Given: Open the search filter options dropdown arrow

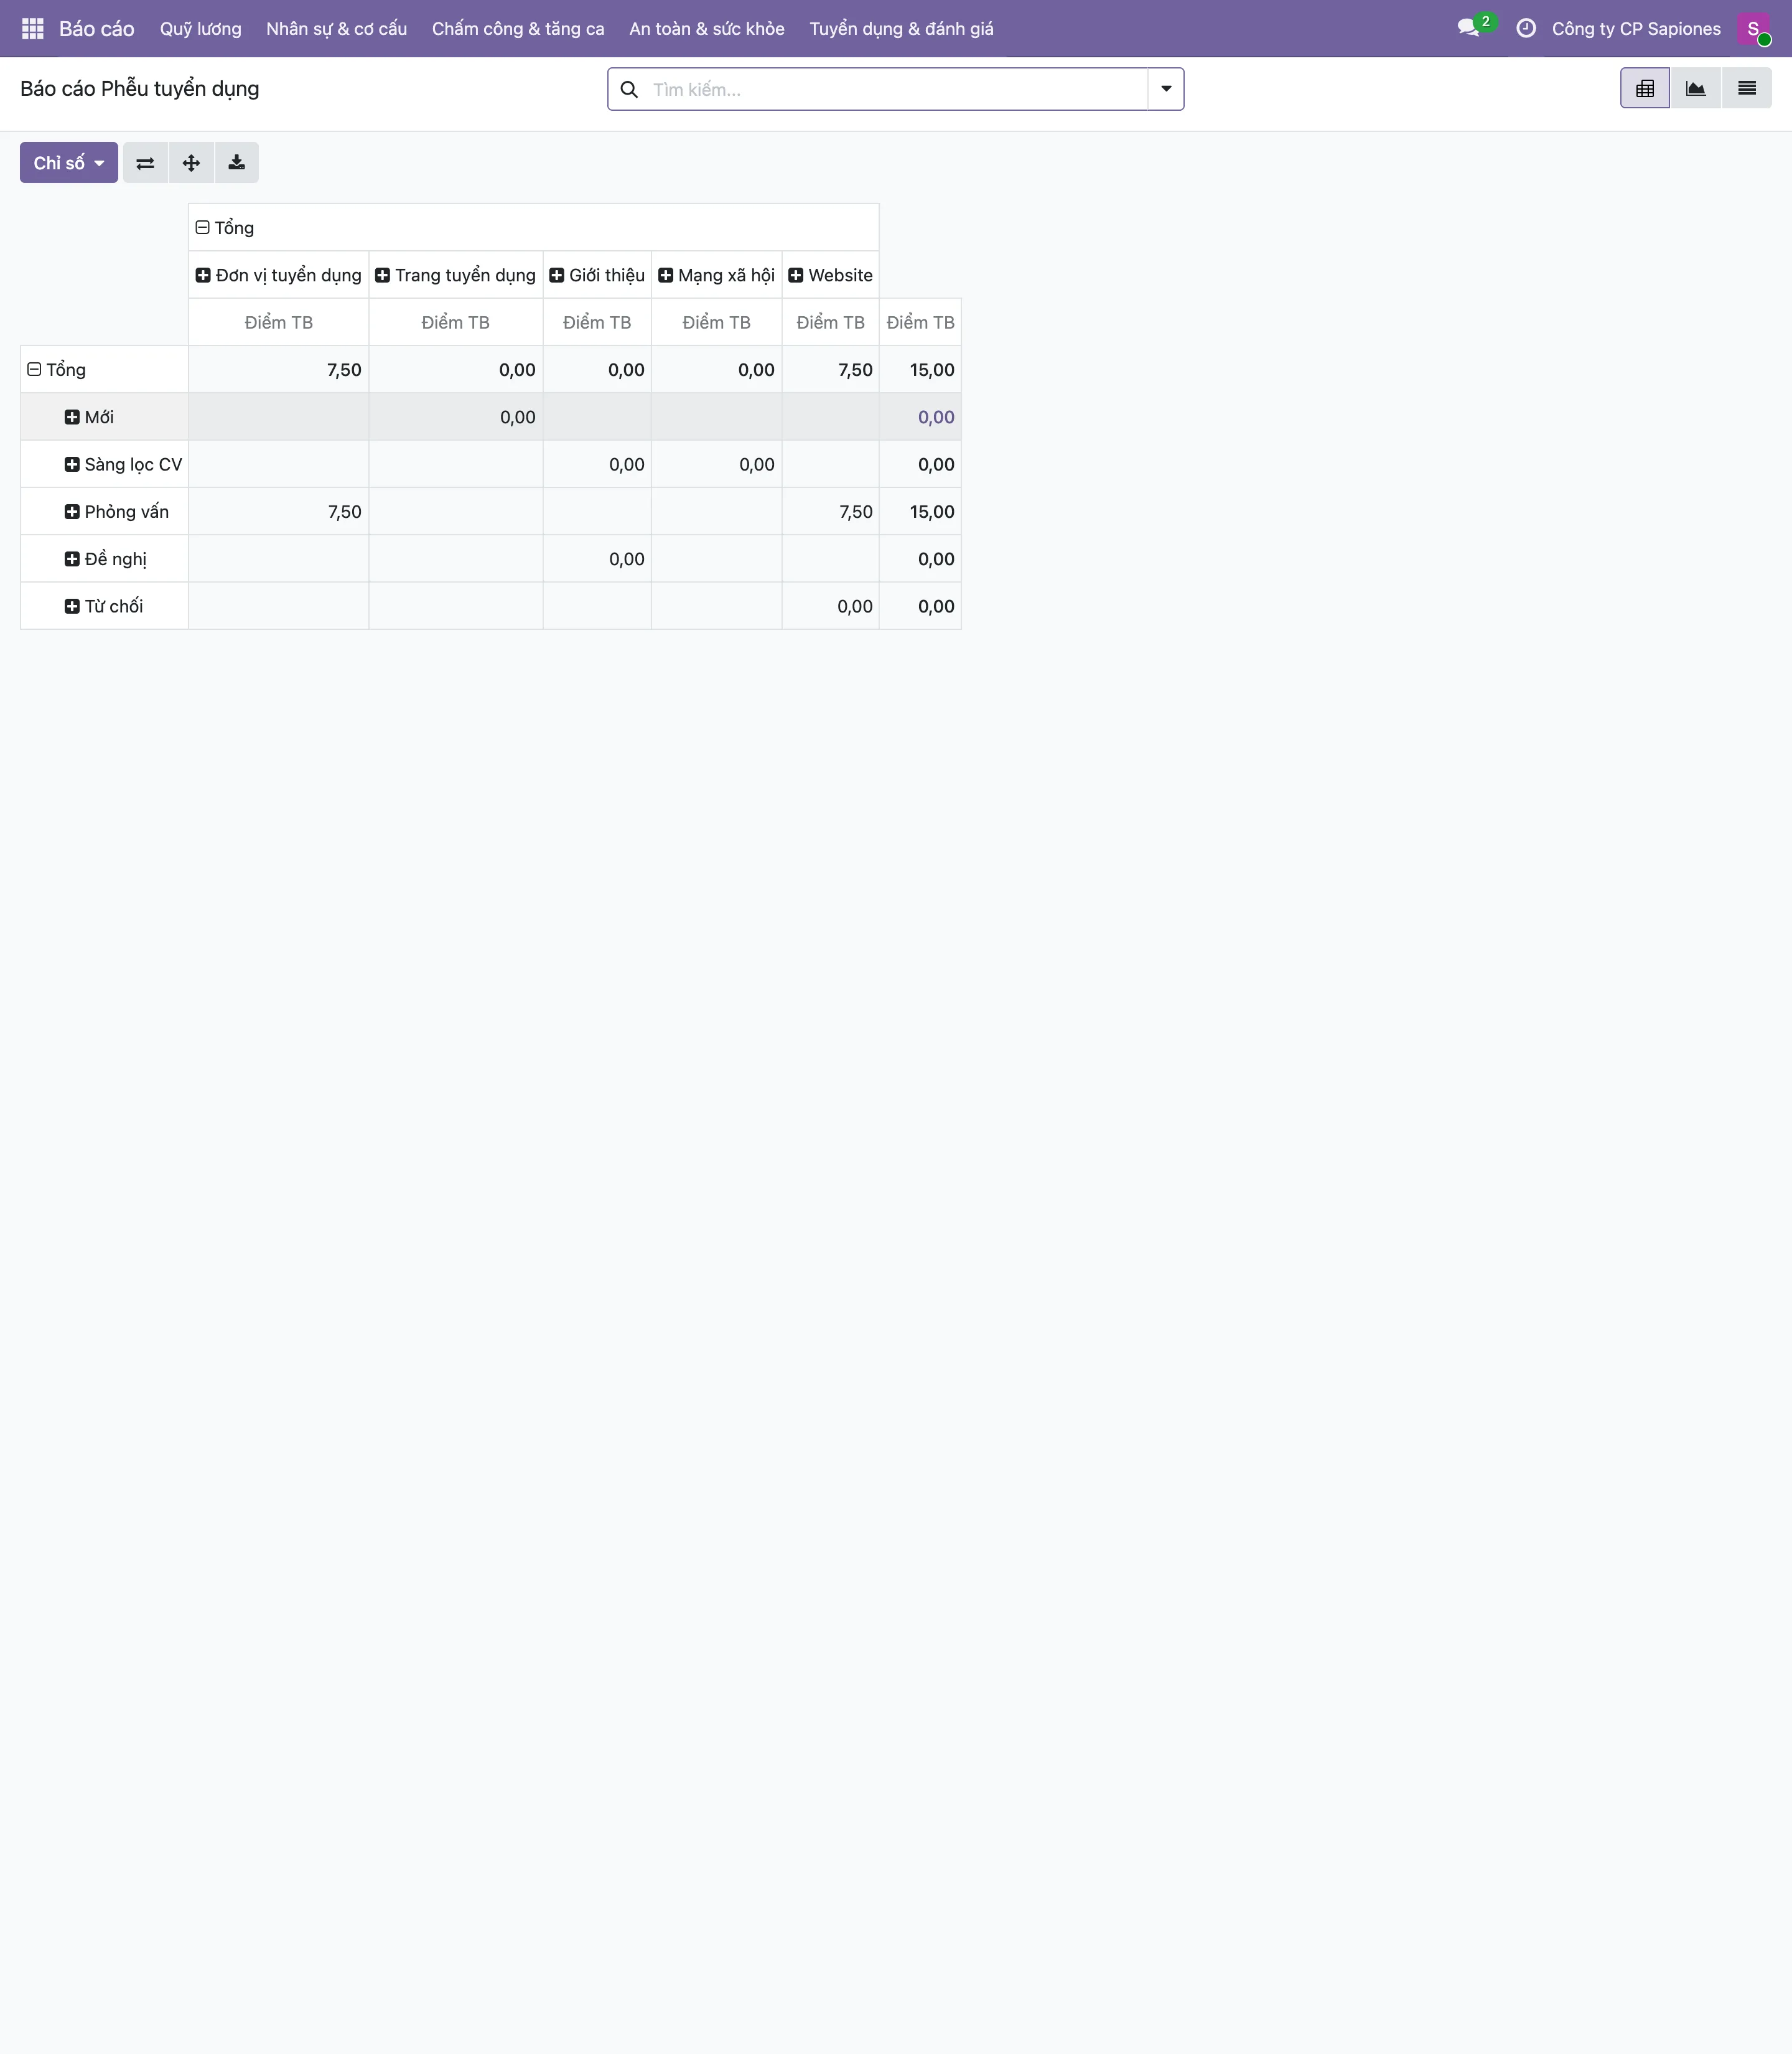Looking at the screenshot, I should [x=1166, y=89].
